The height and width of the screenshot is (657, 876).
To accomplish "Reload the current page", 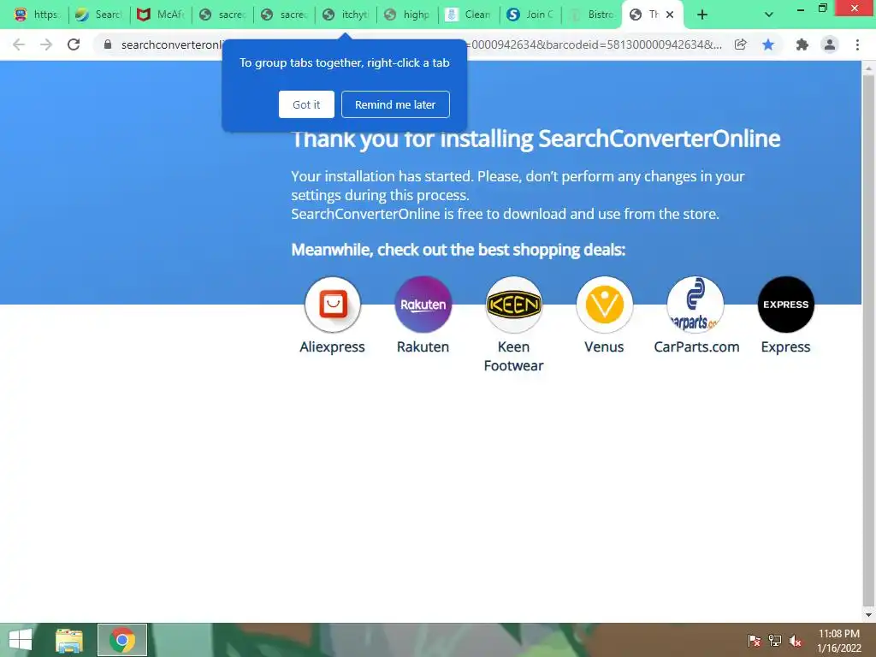I will [74, 44].
